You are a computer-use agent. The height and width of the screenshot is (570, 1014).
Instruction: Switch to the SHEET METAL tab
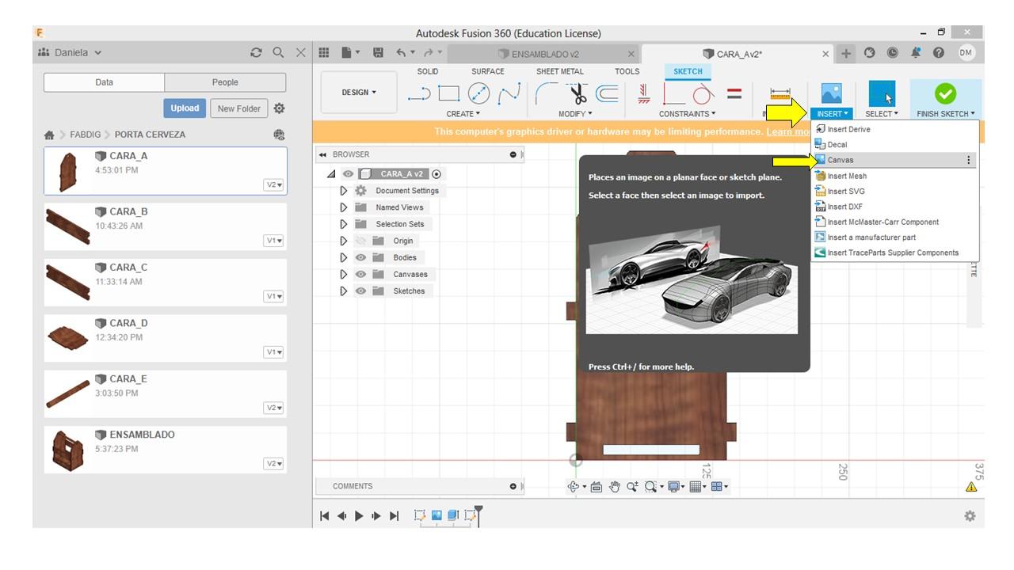pyautogui.click(x=559, y=71)
